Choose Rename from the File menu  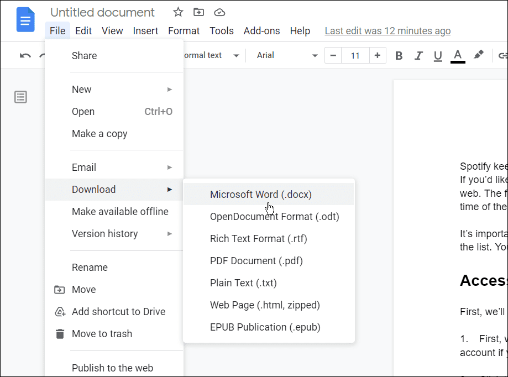(x=114, y=268)
